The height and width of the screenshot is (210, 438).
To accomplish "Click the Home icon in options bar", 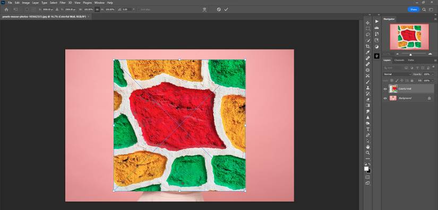I will (x=6, y=10).
